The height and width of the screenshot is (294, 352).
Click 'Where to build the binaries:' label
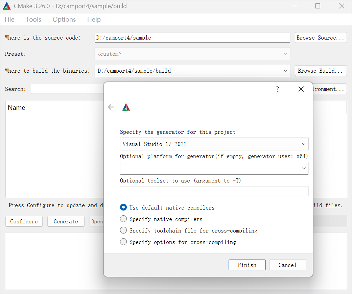tap(47, 71)
